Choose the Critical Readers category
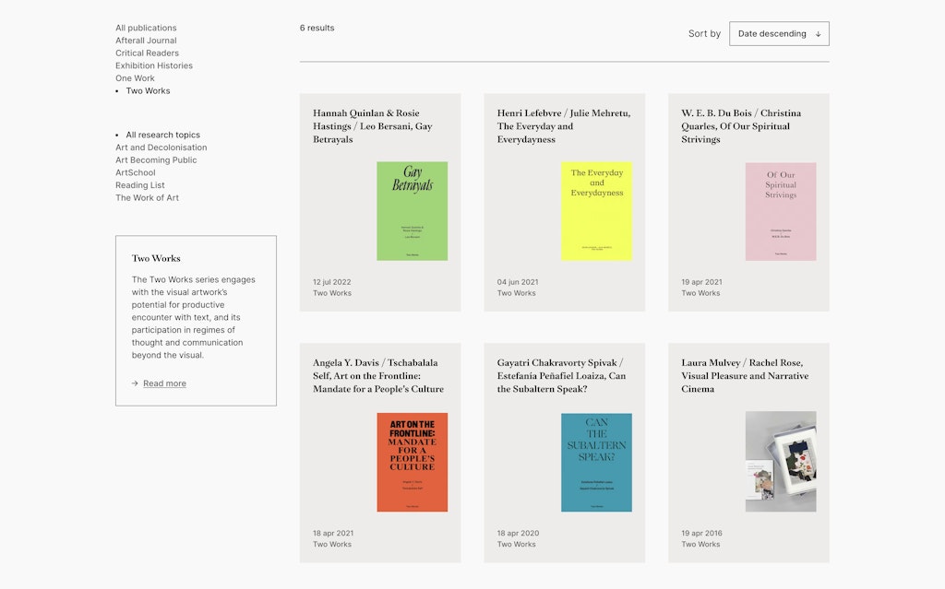Screen dimensions: 945x589 [147, 53]
